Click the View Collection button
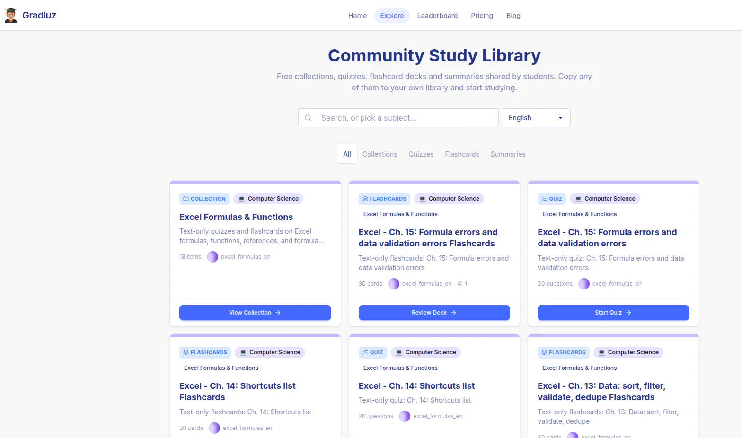 (255, 313)
